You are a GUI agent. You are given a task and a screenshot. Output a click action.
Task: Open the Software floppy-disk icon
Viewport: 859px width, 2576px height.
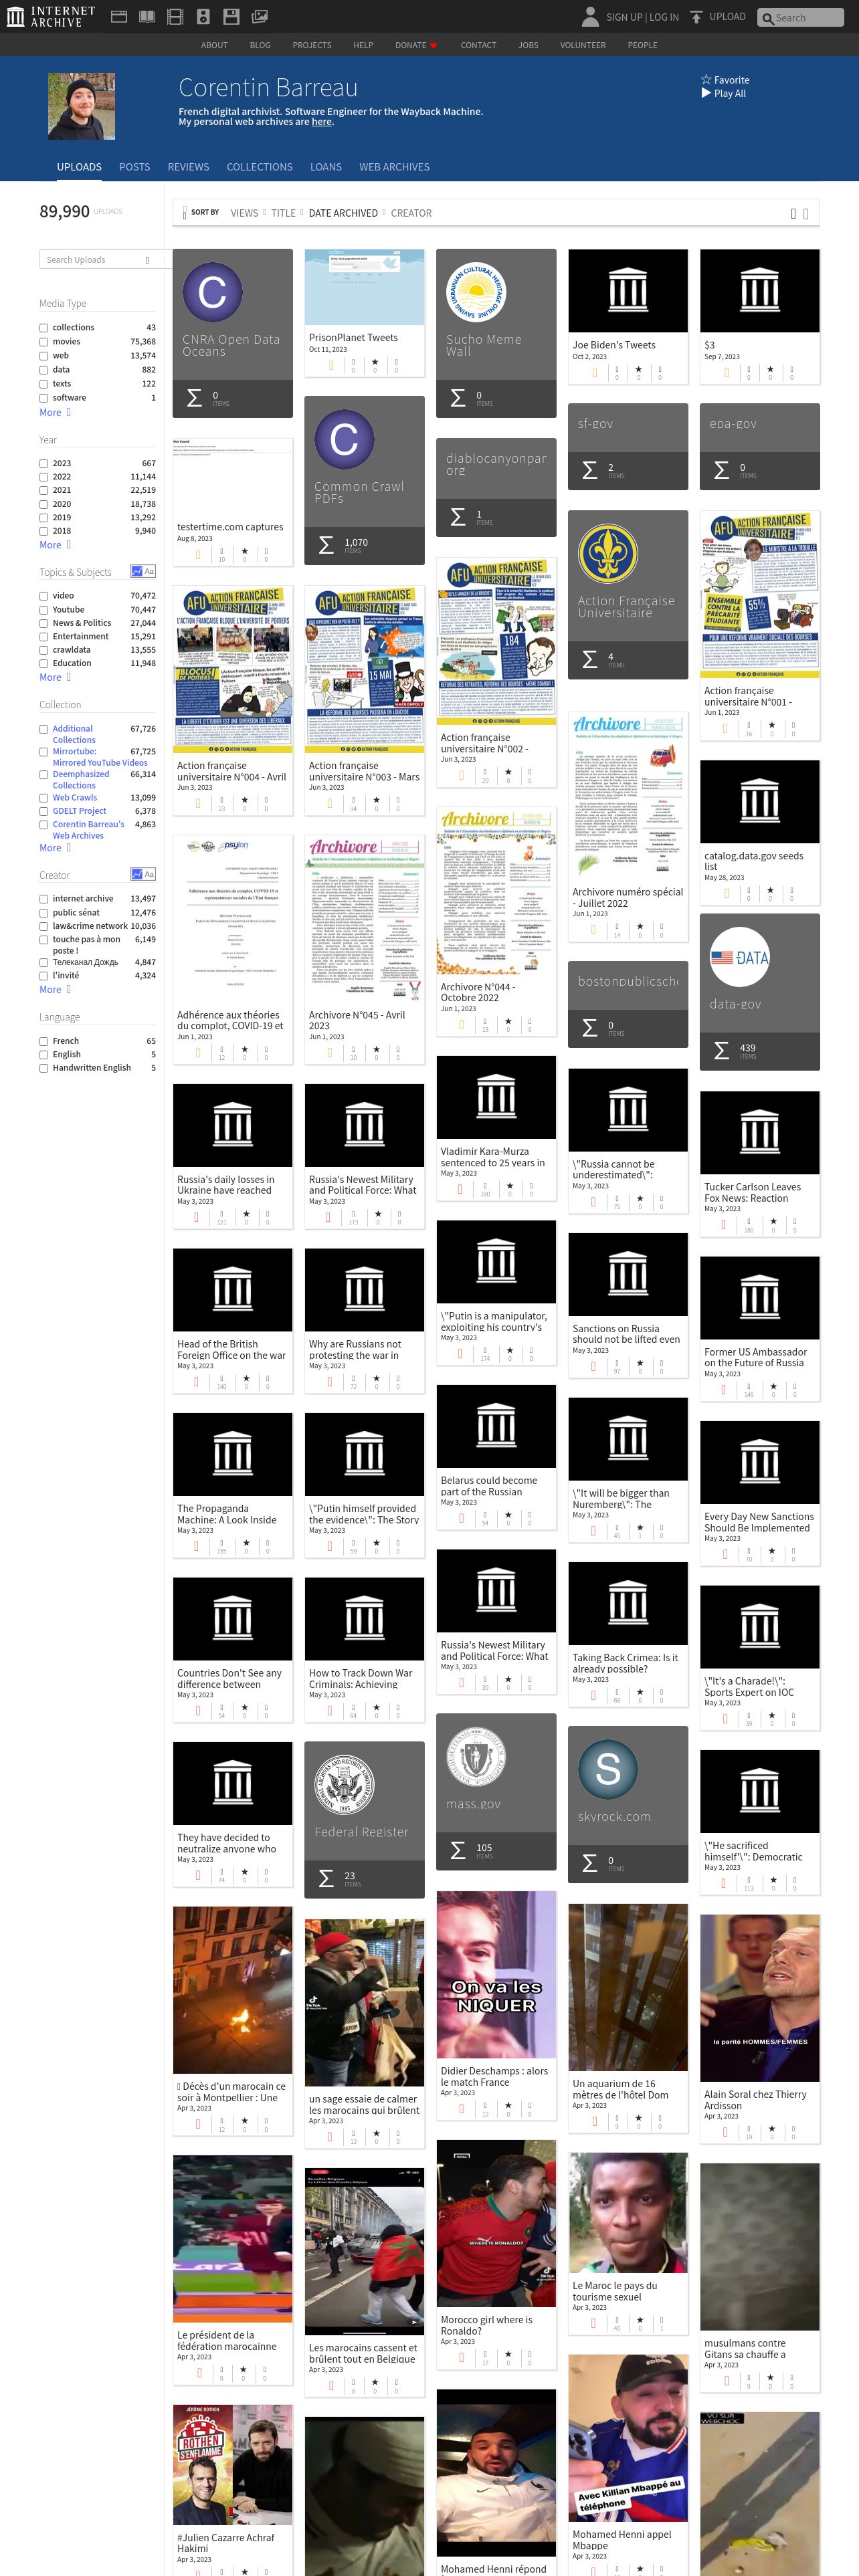click(231, 17)
